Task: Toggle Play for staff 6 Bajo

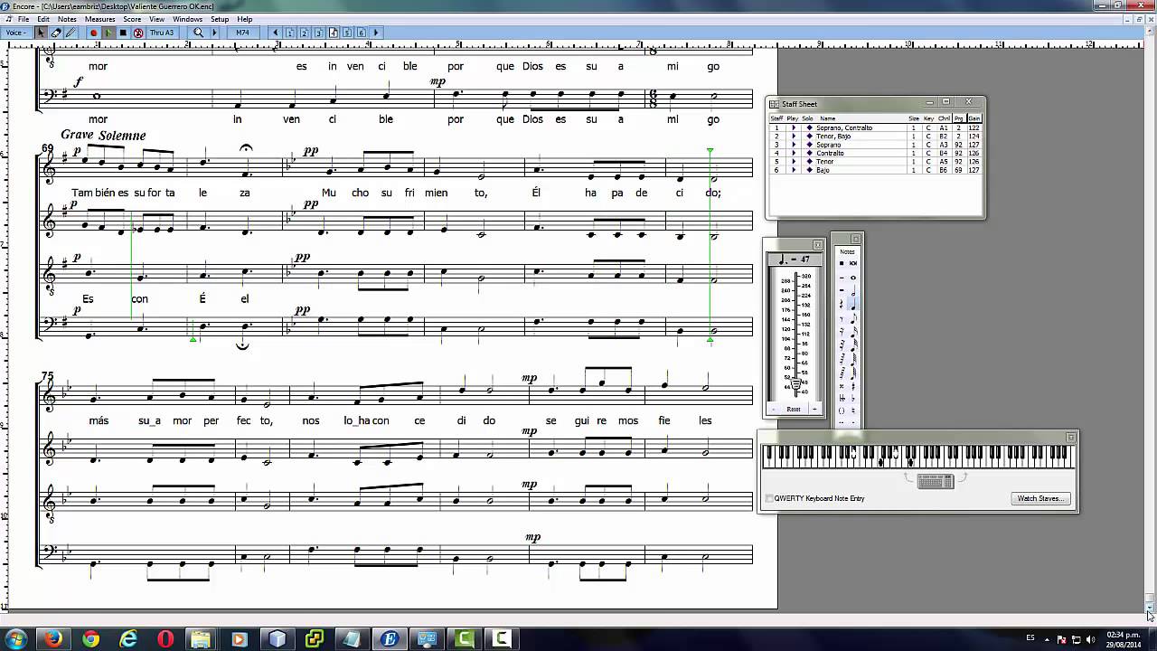Action: click(794, 170)
